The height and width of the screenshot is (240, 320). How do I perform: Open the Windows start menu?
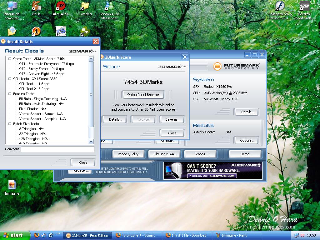tap(15, 235)
